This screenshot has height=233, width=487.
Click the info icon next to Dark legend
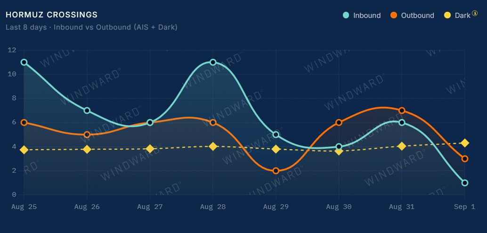click(x=475, y=13)
